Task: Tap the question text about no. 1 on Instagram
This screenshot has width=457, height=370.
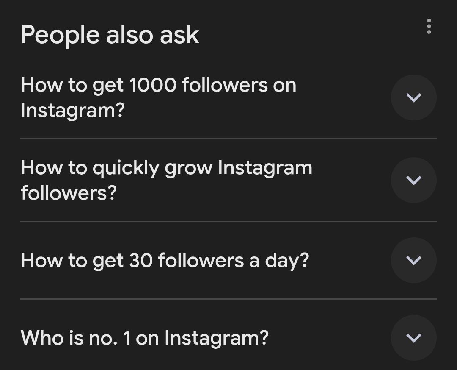Action: 144,337
